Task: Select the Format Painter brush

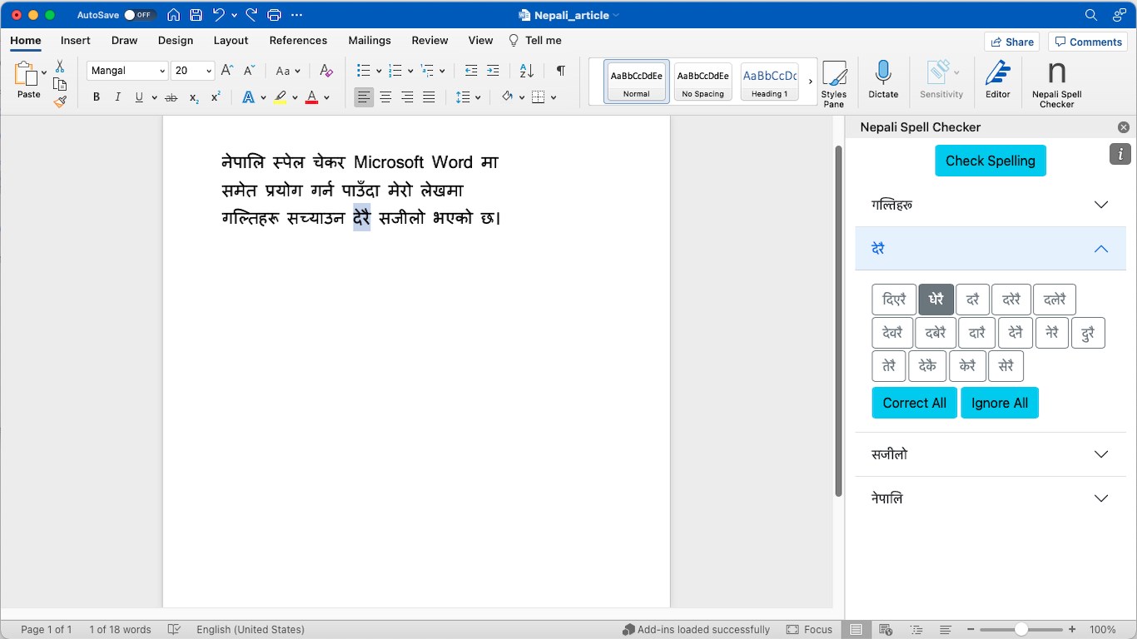Action: (x=60, y=102)
